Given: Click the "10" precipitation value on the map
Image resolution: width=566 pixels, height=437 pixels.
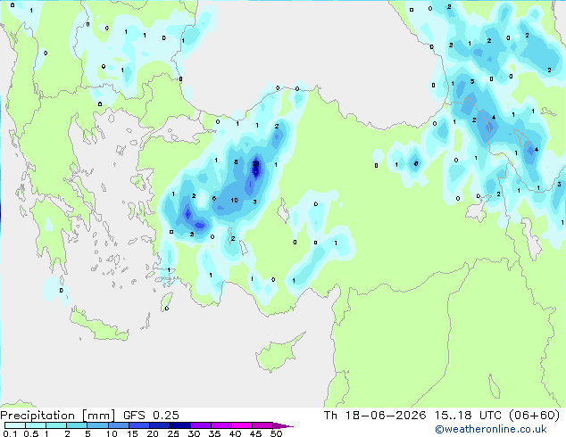Looking at the screenshot, I should pyautogui.click(x=234, y=200).
